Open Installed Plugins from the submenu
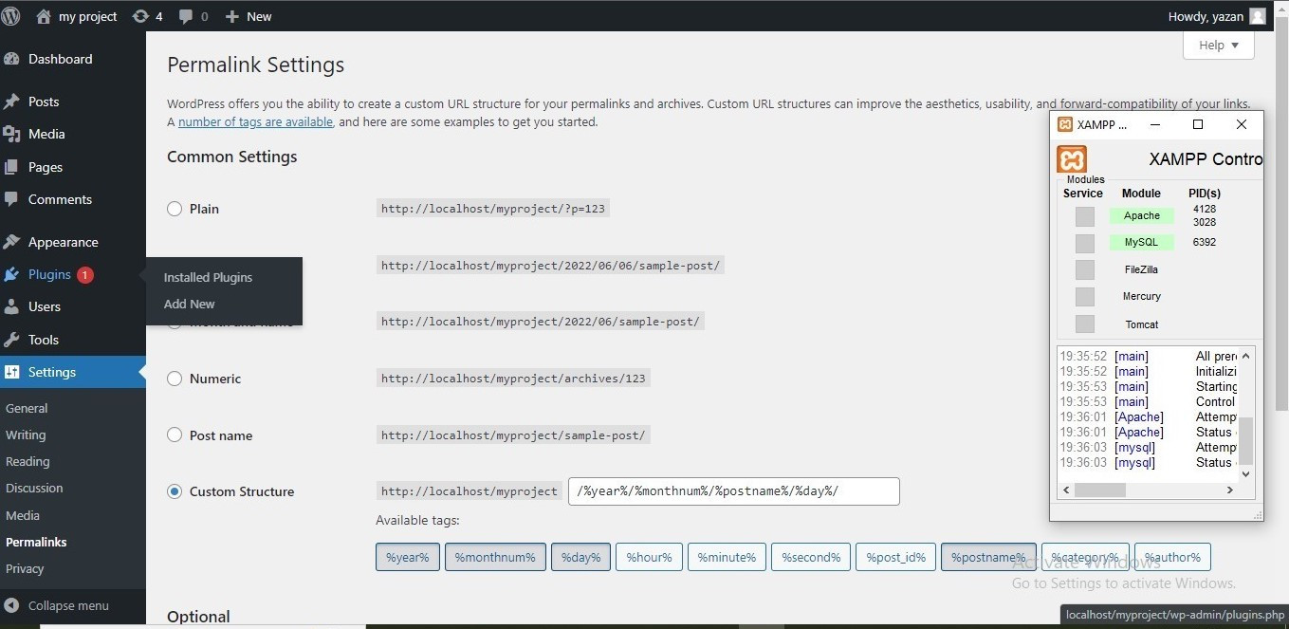Image resolution: width=1289 pixels, height=629 pixels. (x=208, y=277)
